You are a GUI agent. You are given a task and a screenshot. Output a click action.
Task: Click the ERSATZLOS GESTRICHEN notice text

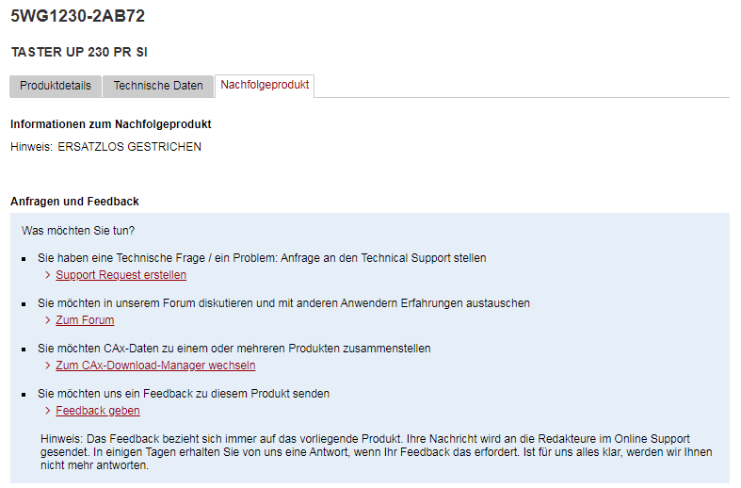tap(129, 147)
